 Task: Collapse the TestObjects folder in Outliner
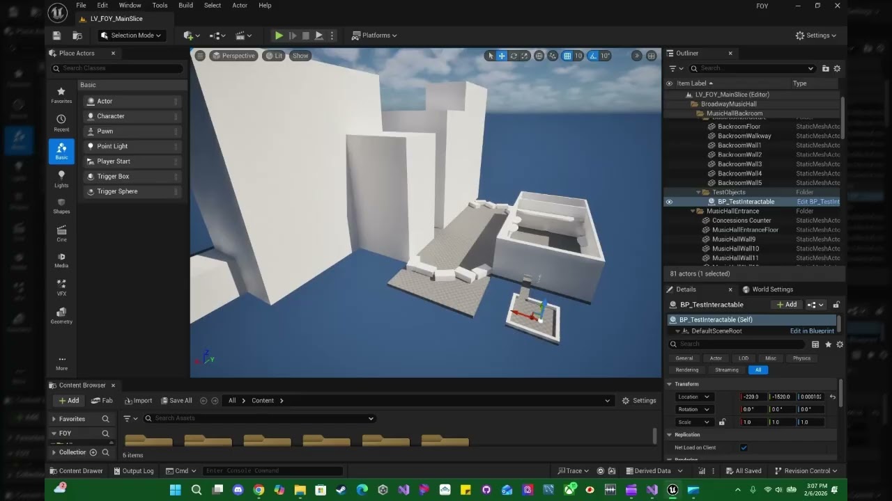click(x=699, y=192)
